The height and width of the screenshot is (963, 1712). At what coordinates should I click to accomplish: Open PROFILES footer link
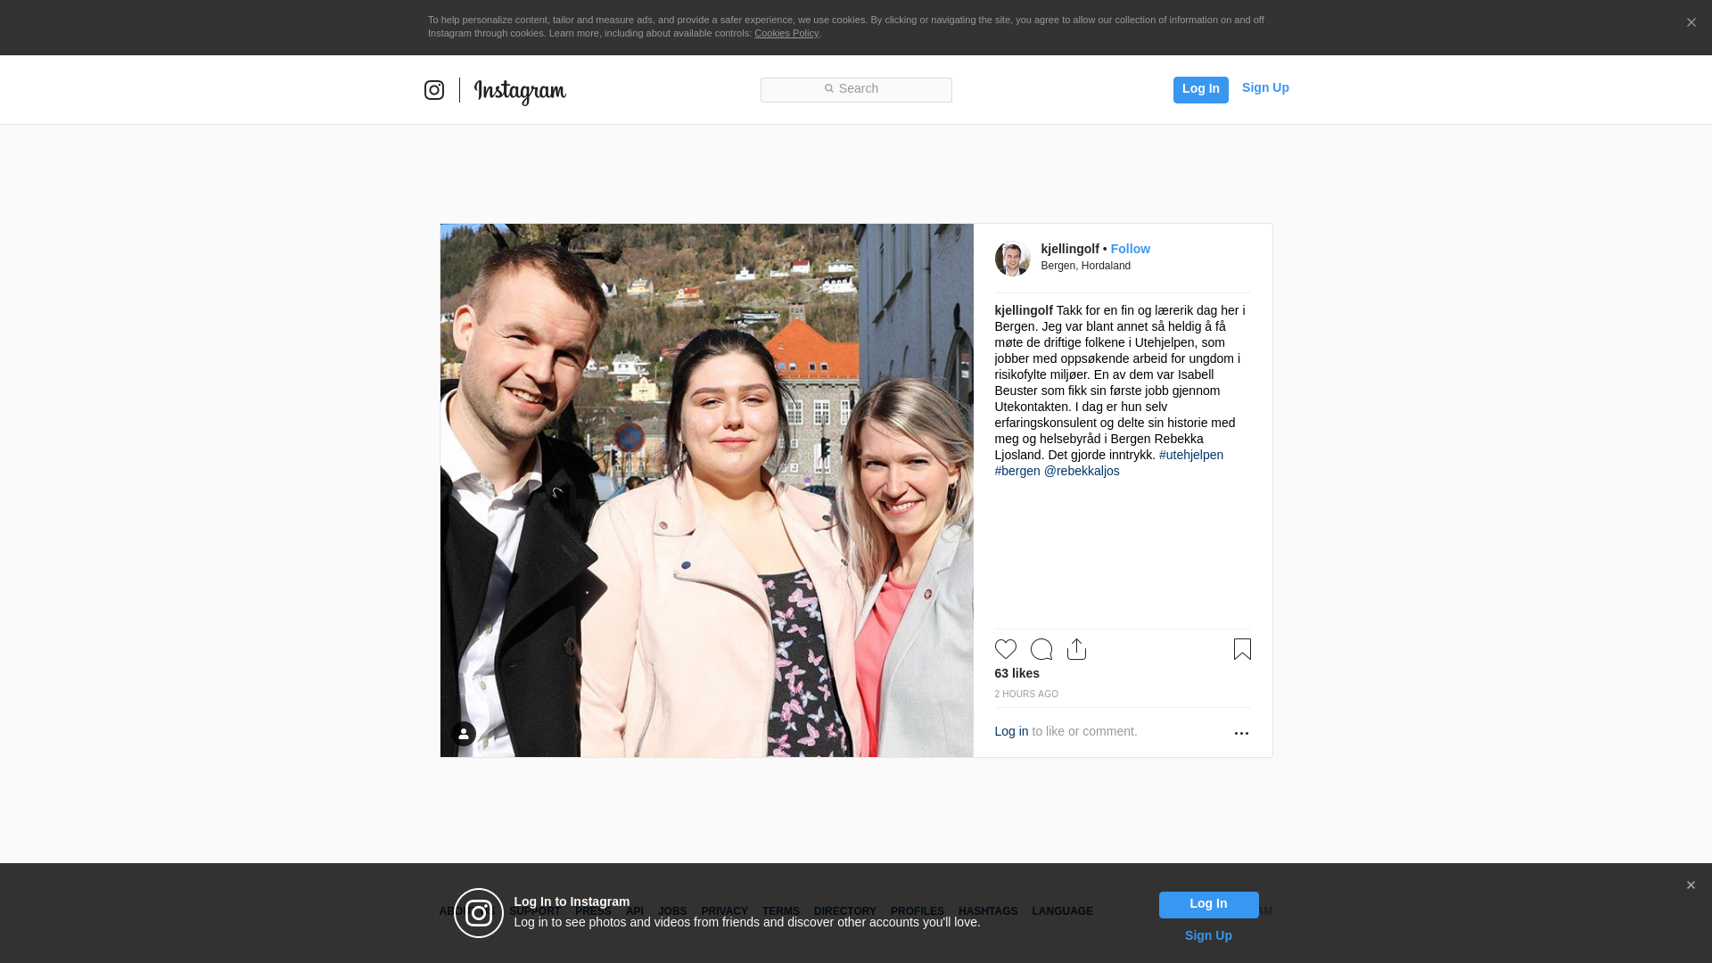918,911
